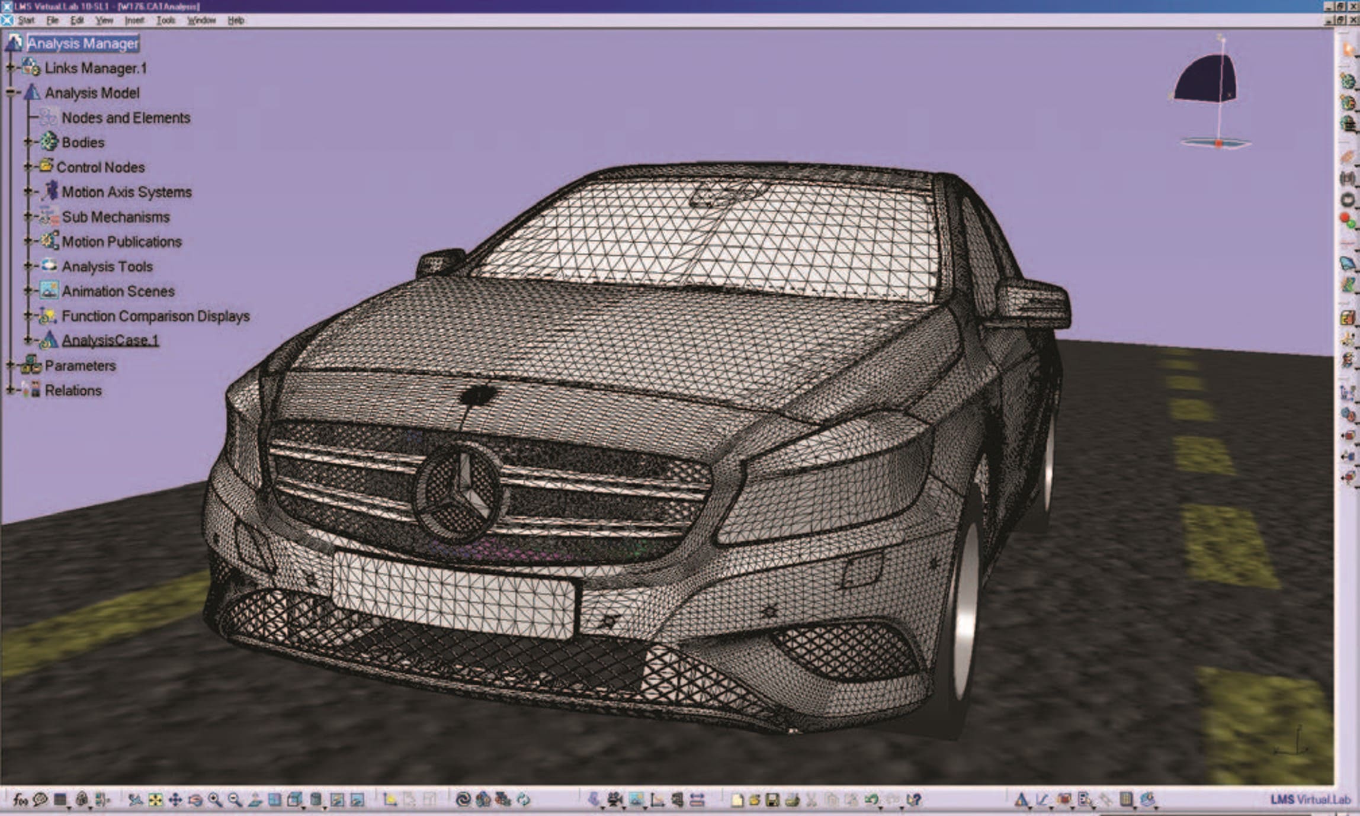Click the compass orientation widget
This screenshot has width=1360, height=816.
(1211, 92)
